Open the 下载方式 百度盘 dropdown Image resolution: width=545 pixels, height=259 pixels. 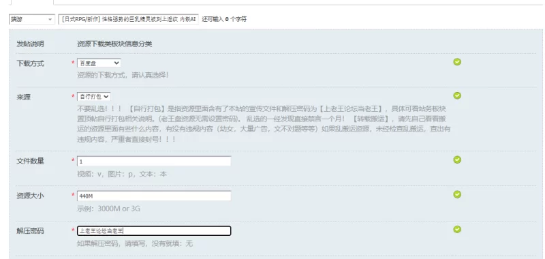(x=99, y=63)
